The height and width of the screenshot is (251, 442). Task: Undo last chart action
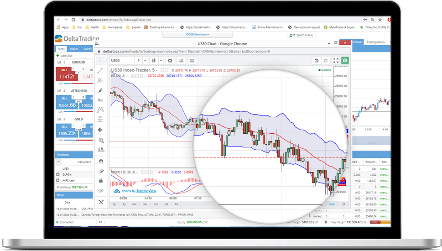tap(316, 60)
